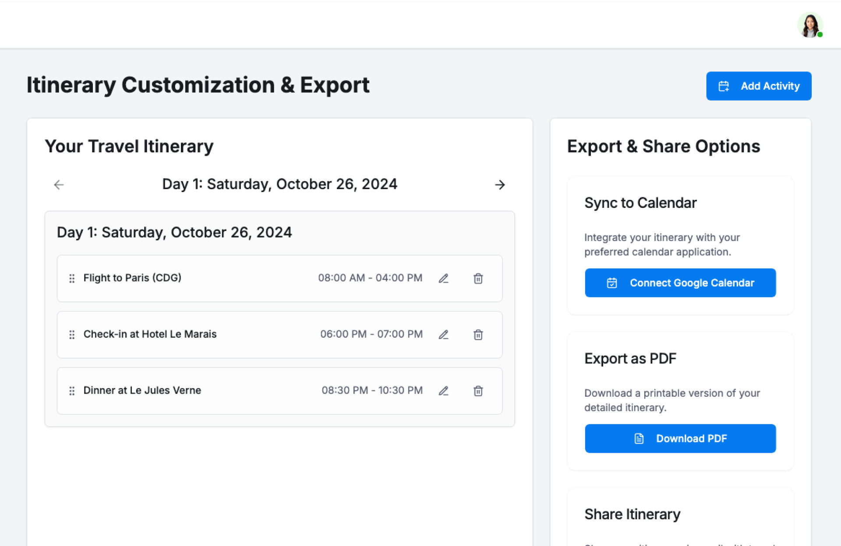Delete the Hotel Le Marais check-in
Viewport: 841px width, 546px height.
point(478,335)
